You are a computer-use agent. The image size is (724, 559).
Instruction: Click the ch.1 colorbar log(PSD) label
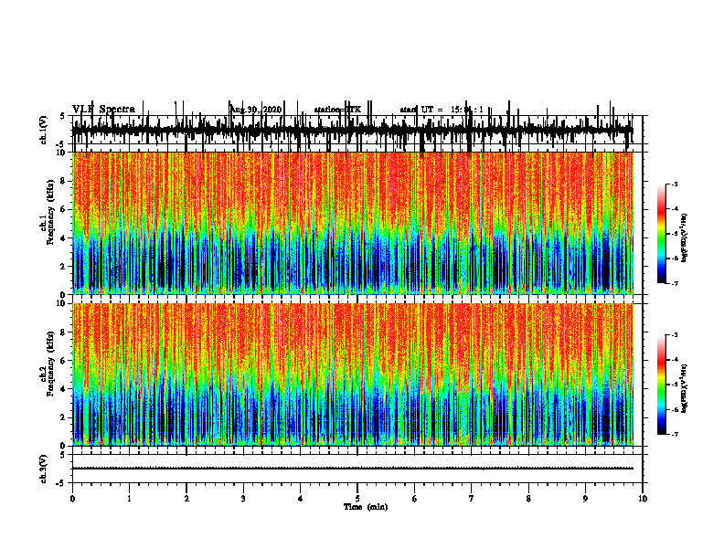685,238
